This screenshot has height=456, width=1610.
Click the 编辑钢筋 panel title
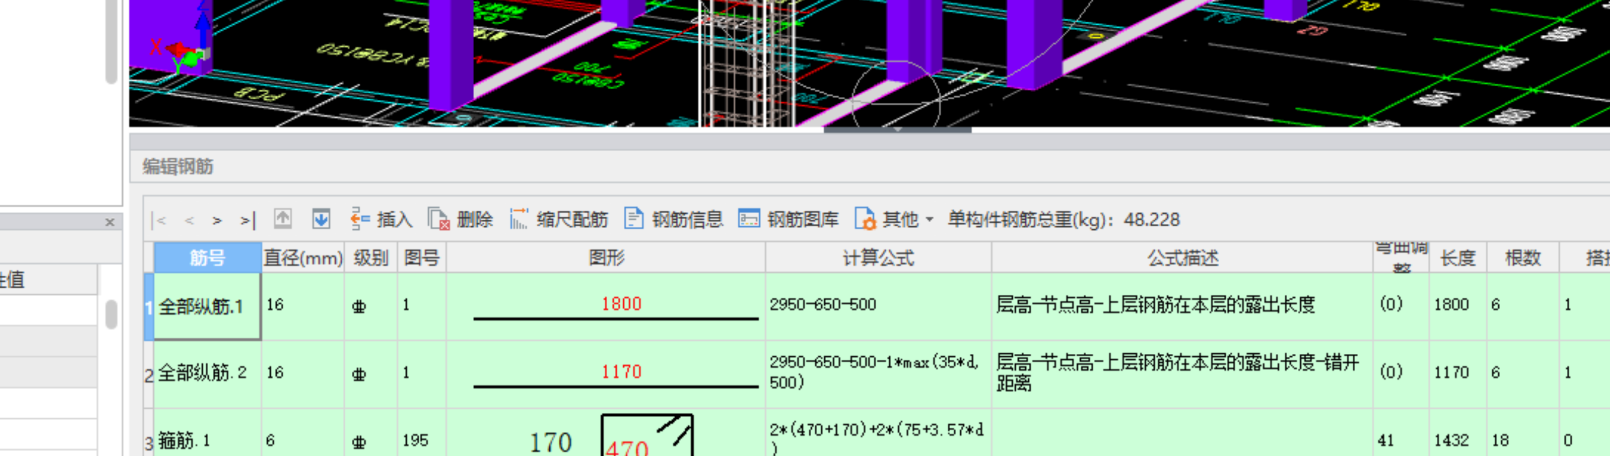[178, 167]
